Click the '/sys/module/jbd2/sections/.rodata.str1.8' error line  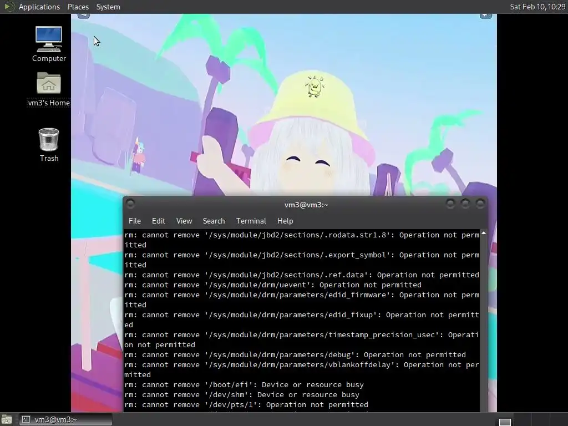[x=302, y=240]
